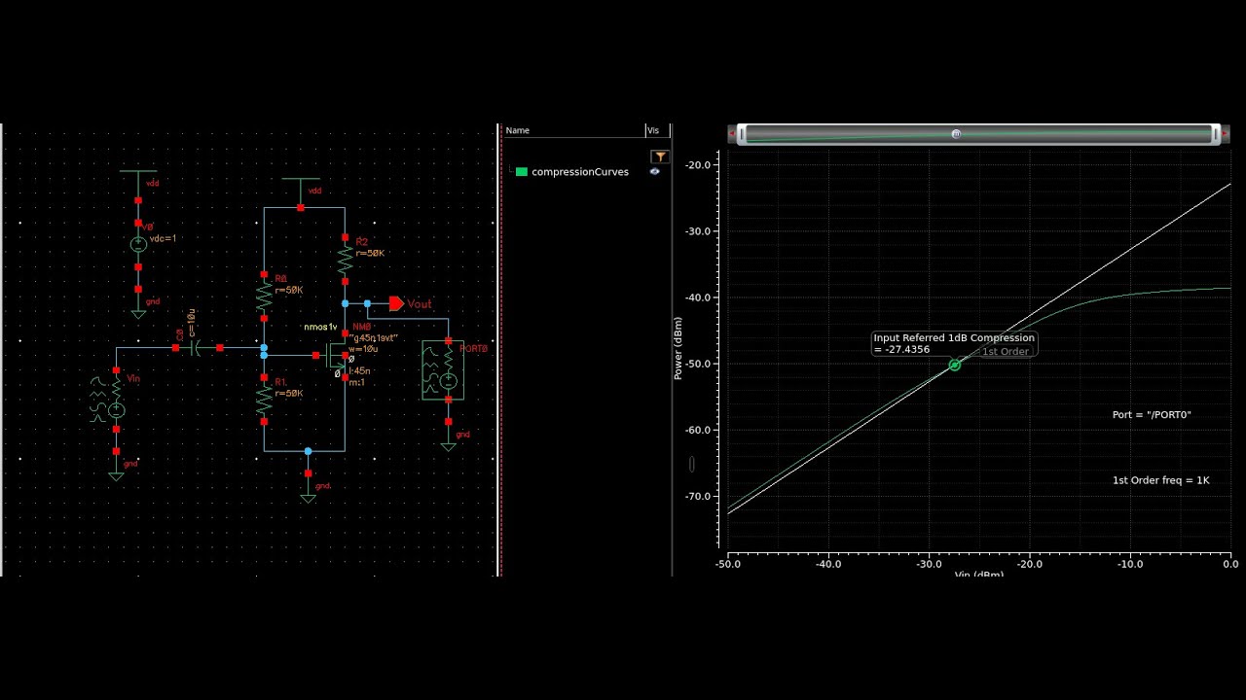The width and height of the screenshot is (1246, 700).
Task: Click the zoom bar right arrow
Action: click(x=1224, y=134)
